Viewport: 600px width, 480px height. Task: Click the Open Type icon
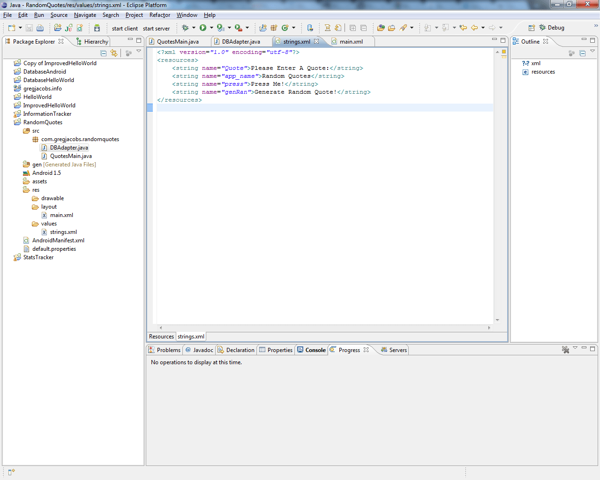381,28
